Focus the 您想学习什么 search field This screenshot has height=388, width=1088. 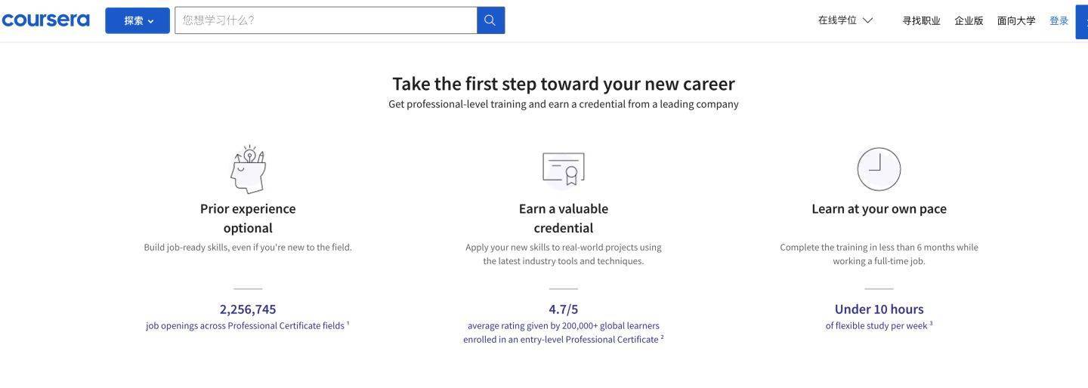[x=326, y=20]
